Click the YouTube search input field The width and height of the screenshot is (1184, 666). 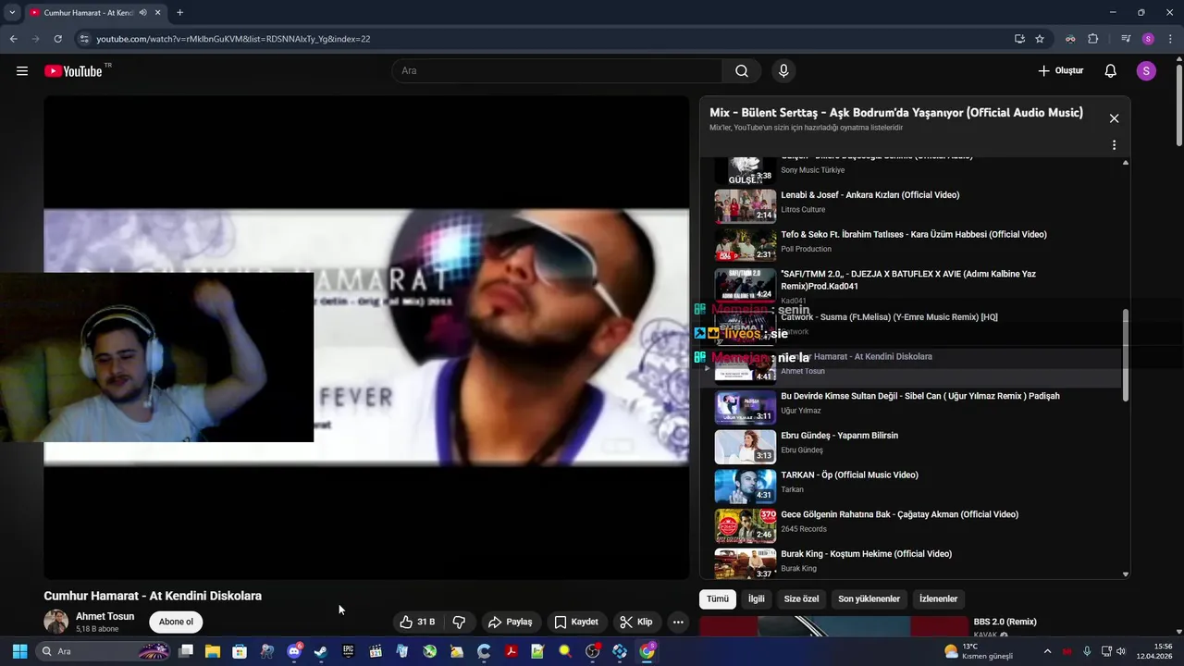(557, 71)
